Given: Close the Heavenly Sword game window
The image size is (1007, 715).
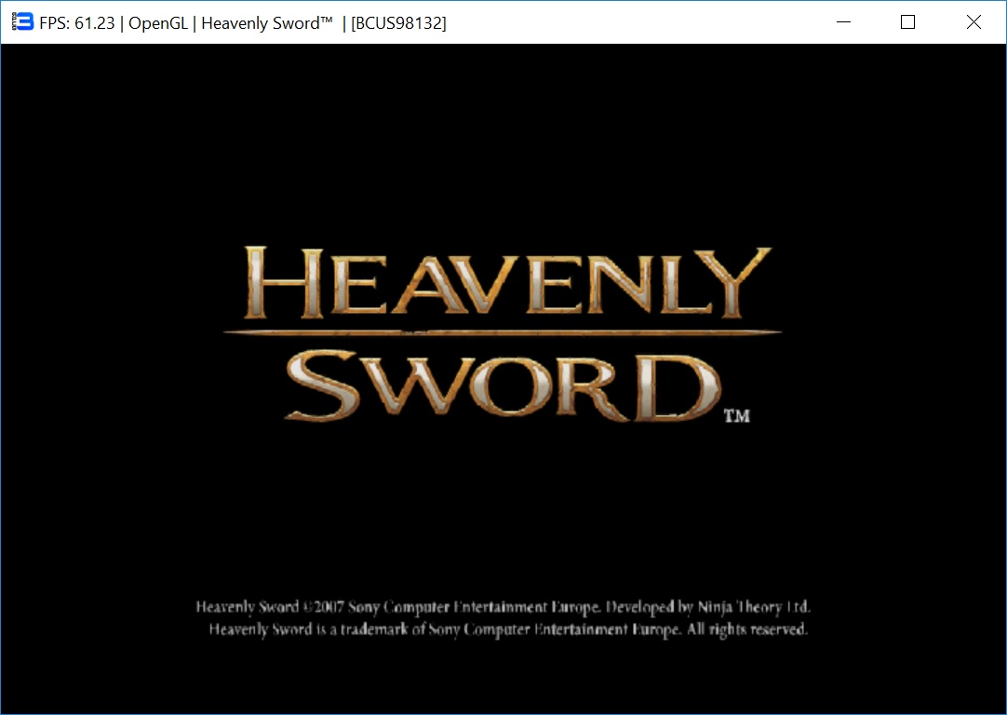Looking at the screenshot, I should (973, 21).
